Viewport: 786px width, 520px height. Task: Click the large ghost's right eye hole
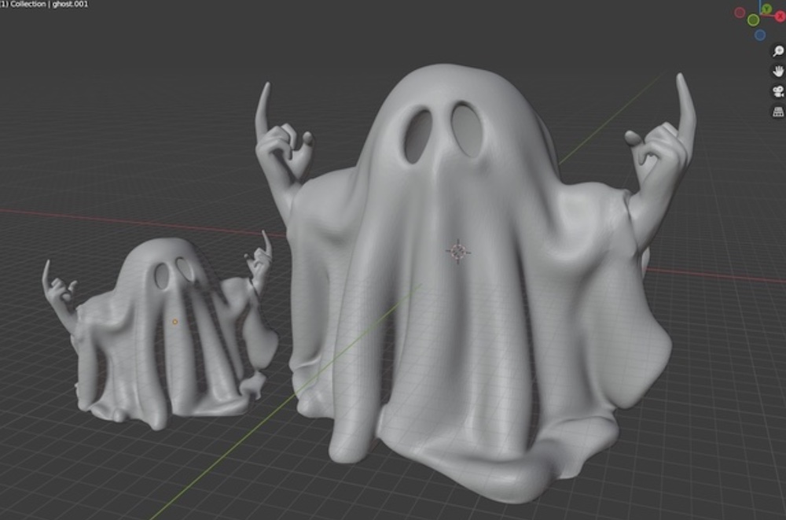click(465, 129)
